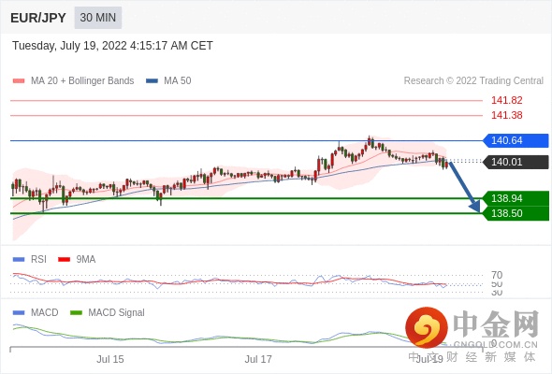Image resolution: width=552 pixels, height=374 pixels.
Task: Click the 30 MIN timeframe button
Action: click(98, 18)
